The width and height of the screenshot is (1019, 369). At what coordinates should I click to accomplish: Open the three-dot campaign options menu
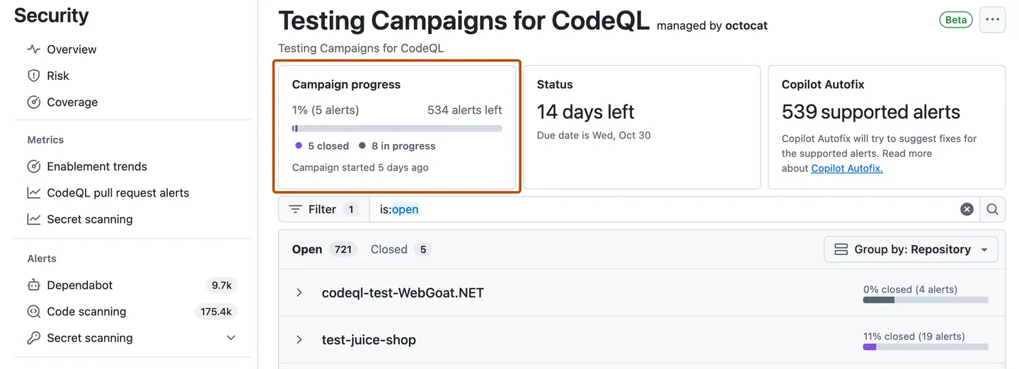[x=992, y=20]
